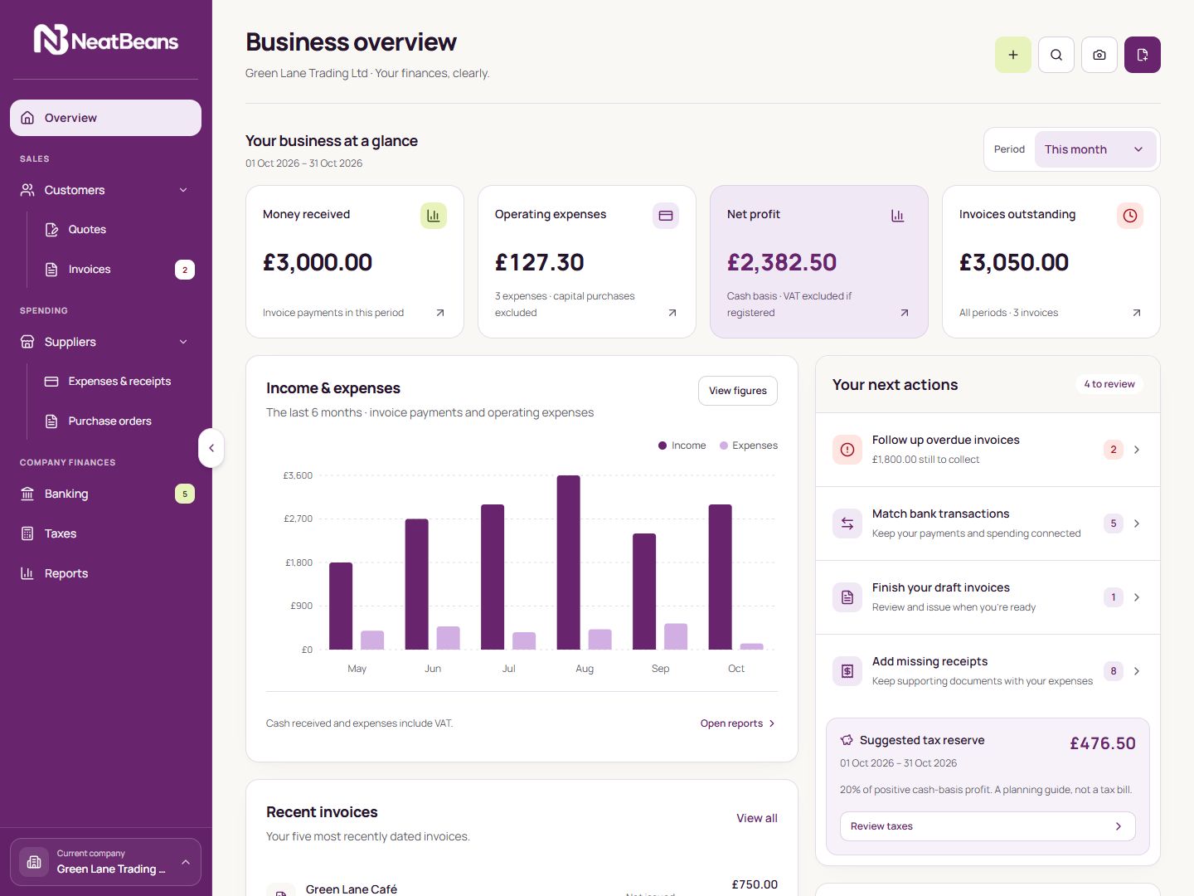
Task: Click View all recent invoices
Action: [x=757, y=818]
